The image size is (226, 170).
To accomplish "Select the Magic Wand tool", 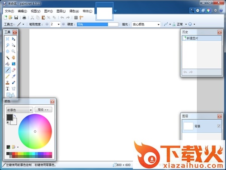I will click(8, 58).
